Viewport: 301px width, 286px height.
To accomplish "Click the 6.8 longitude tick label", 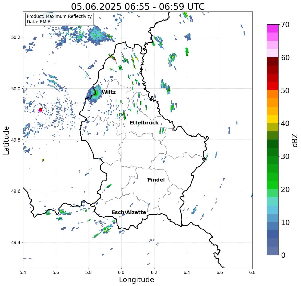I will 252,272.
